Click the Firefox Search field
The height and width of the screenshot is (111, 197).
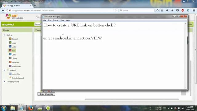click(x=137, y=10)
